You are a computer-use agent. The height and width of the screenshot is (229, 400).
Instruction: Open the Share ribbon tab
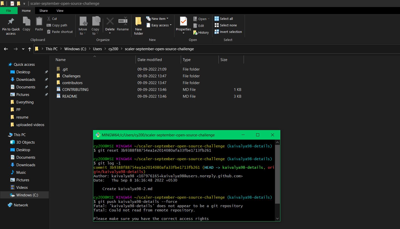(x=43, y=11)
